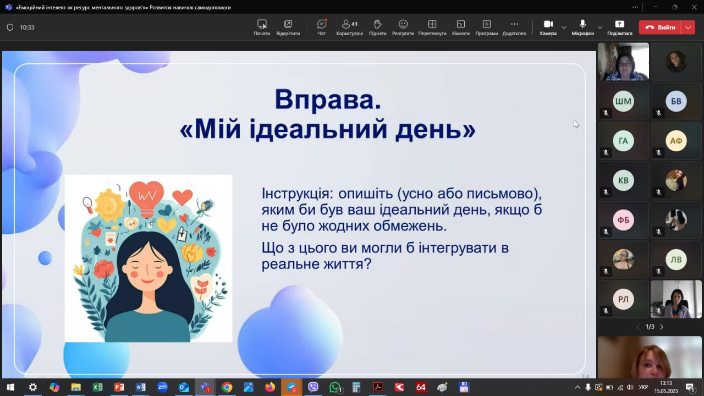Open the Додатково more actions menu

(514, 27)
